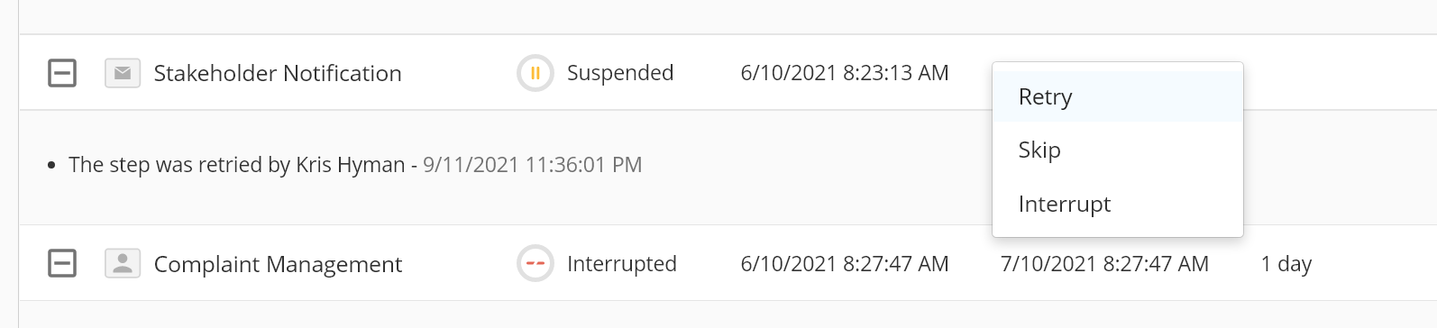
Task: Collapse the Stakeholder Notification row
Action: tap(62, 73)
